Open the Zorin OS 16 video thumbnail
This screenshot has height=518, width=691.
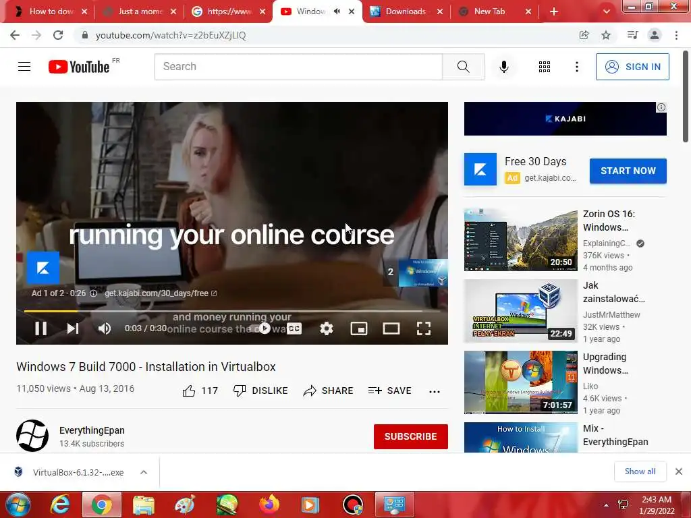tap(520, 239)
